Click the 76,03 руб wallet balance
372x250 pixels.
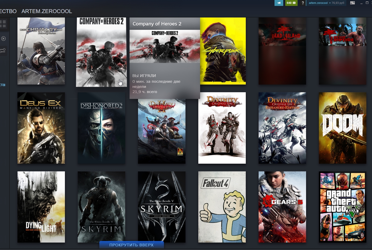click(x=338, y=3)
